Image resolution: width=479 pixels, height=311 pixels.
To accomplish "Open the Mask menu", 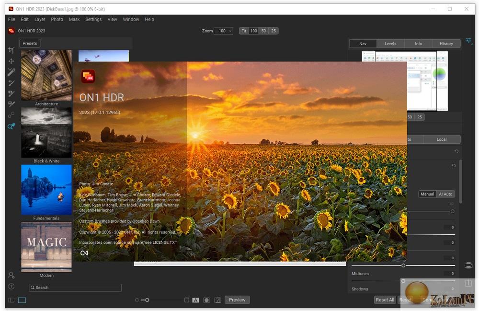I will (74, 19).
